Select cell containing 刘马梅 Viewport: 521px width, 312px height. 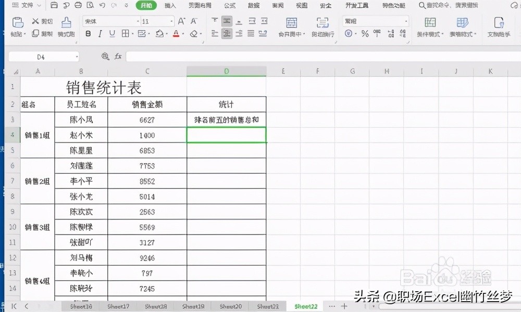pos(81,257)
